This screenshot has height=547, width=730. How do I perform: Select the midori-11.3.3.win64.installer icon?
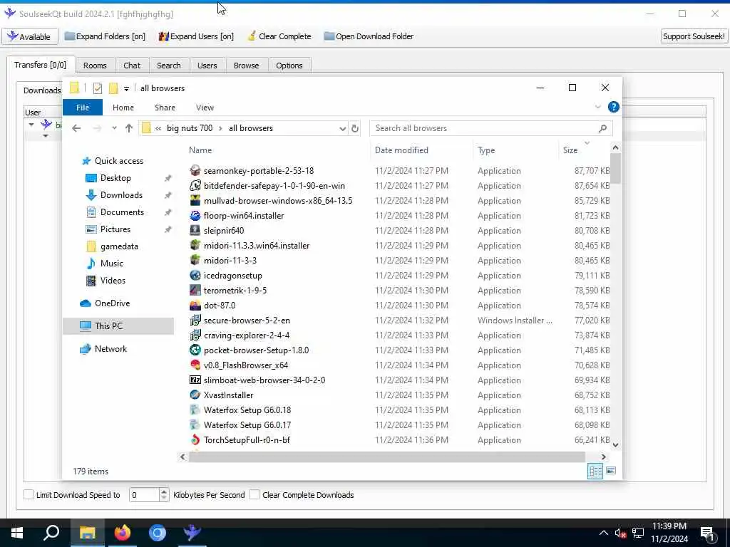pos(195,245)
